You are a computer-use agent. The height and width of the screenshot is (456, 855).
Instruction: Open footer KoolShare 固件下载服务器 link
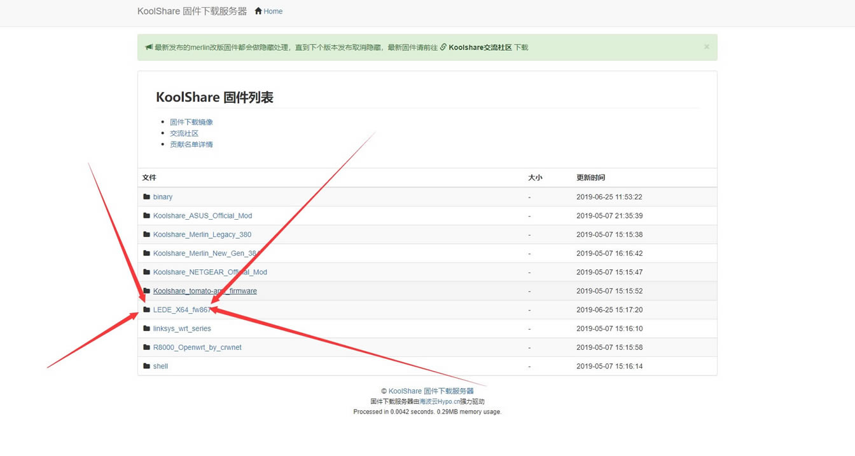coord(431,391)
